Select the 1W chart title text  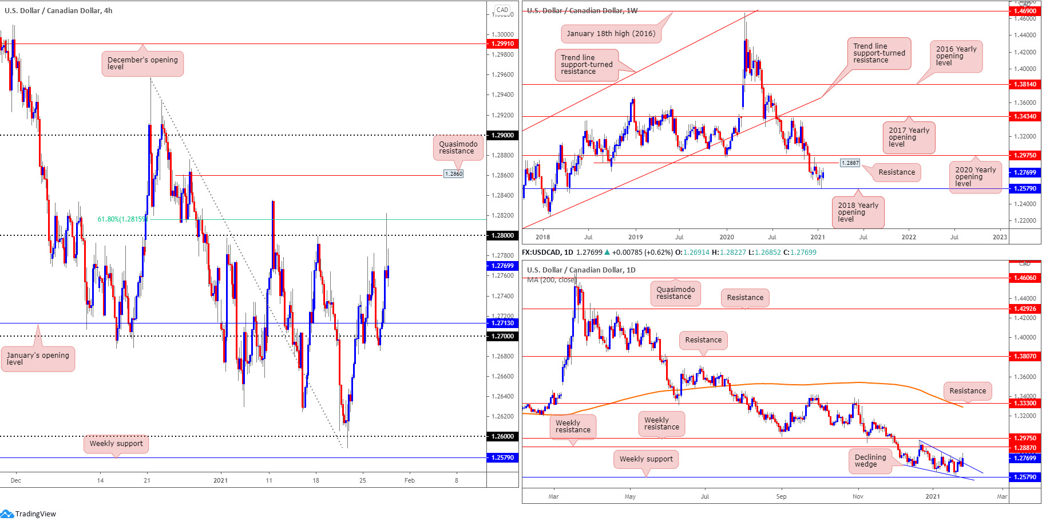tap(582, 10)
